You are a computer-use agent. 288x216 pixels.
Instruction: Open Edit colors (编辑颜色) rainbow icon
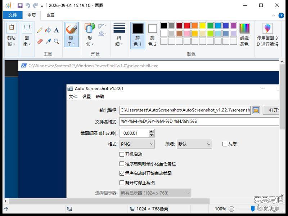[244, 28]
